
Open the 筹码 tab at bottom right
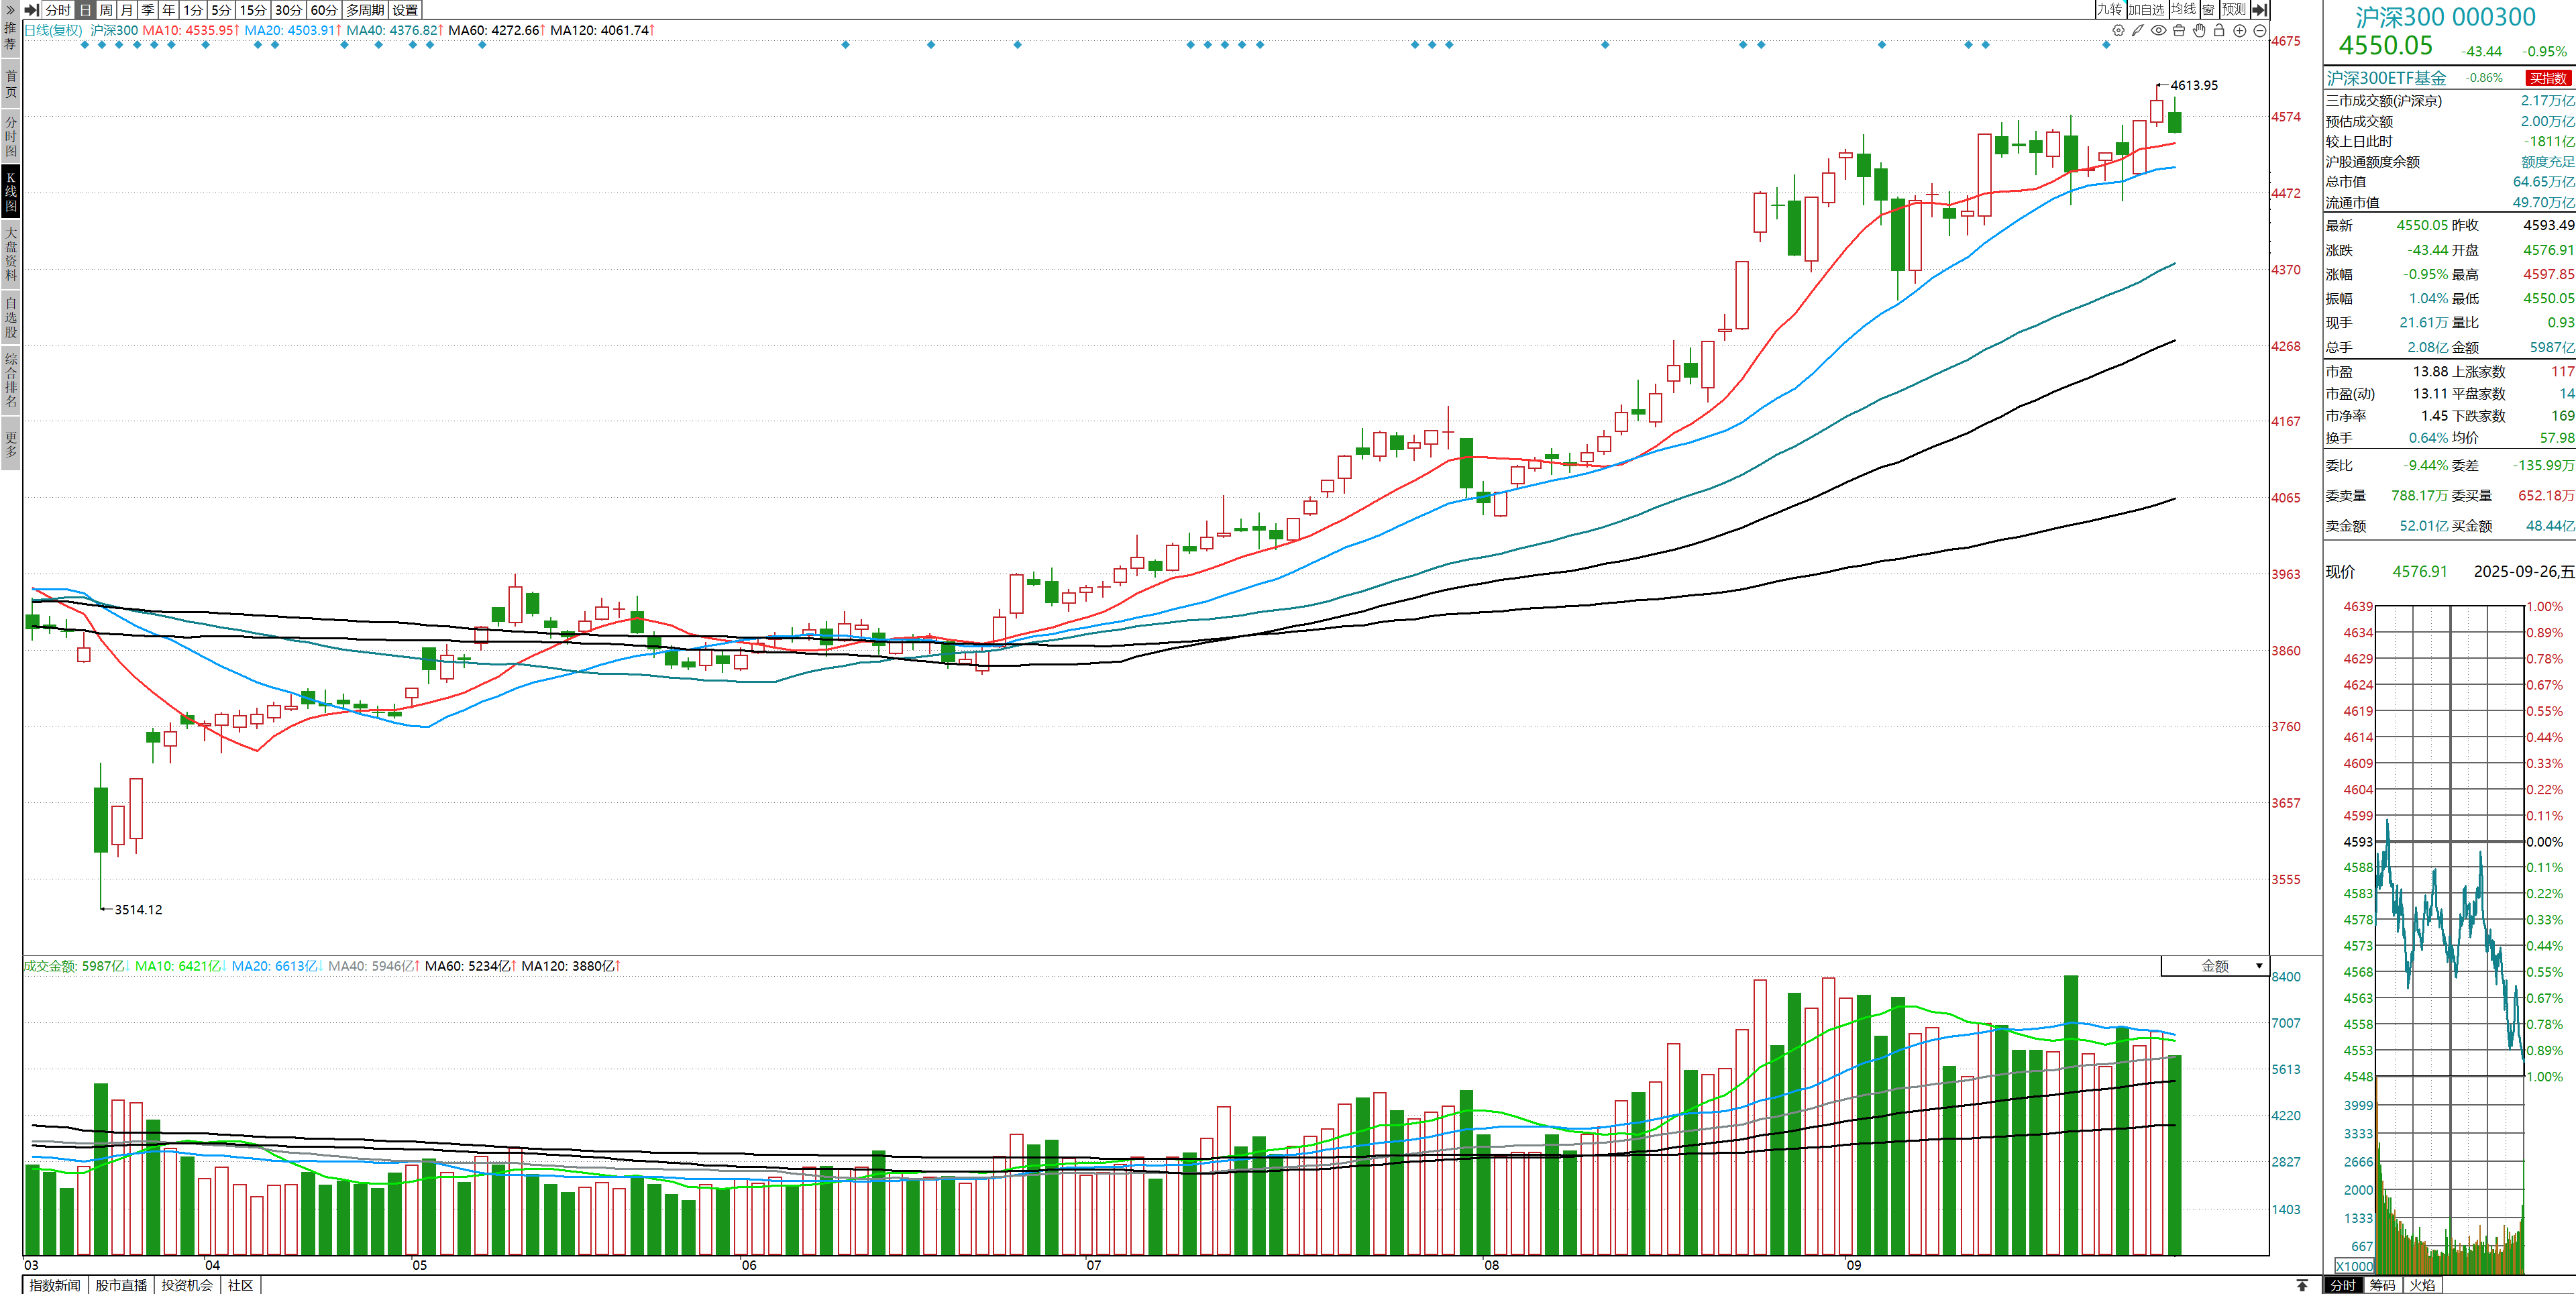[x=2382, y=1285]
